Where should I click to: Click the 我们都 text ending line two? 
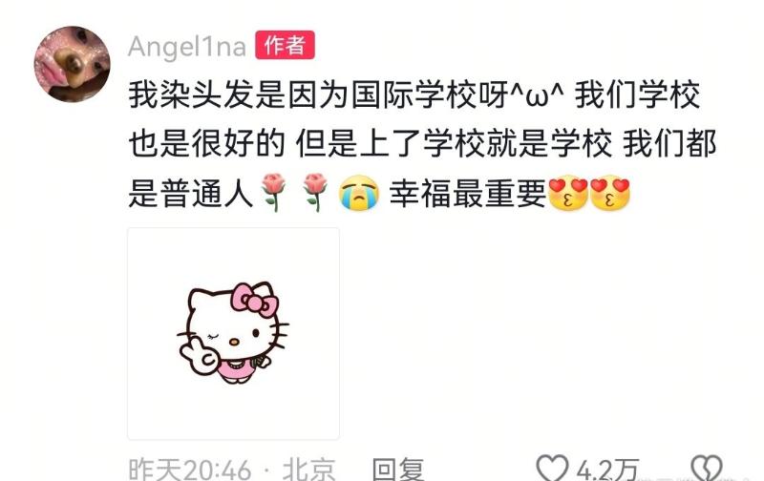pos(670,143)
